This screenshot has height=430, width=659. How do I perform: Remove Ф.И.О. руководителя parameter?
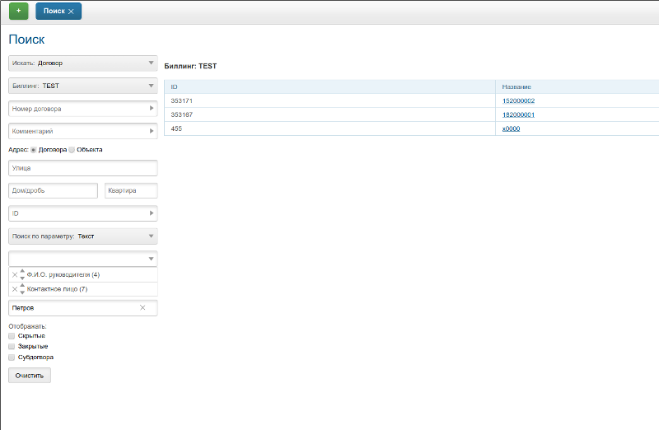(14, 275)
